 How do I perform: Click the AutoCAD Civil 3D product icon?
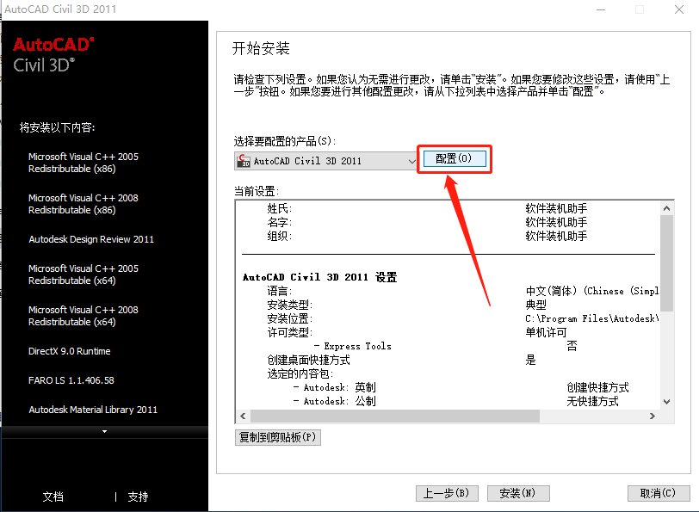pos(244,161)
